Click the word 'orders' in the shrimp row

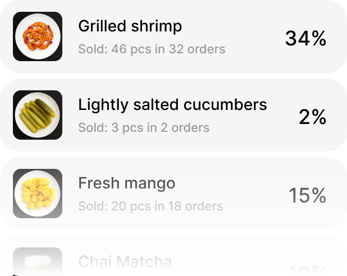pos(205,49)
